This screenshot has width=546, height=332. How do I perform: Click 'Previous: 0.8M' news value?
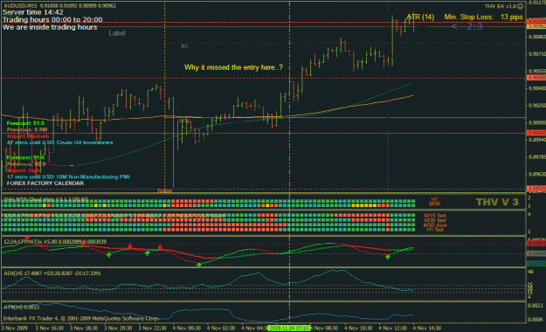click(x=27, y=129)
